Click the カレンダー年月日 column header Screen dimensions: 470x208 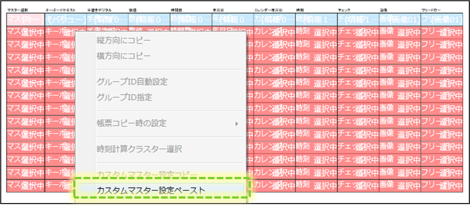(x=268, y=10)
